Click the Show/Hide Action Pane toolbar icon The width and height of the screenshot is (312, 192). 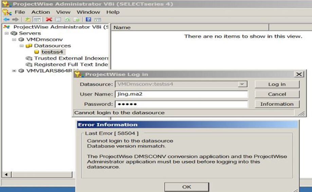(98, 19)
